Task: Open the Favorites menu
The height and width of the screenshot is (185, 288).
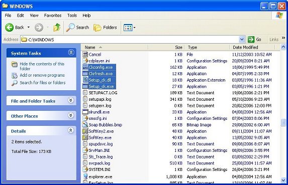Action: pyautogui.click(x=53, y=16)
